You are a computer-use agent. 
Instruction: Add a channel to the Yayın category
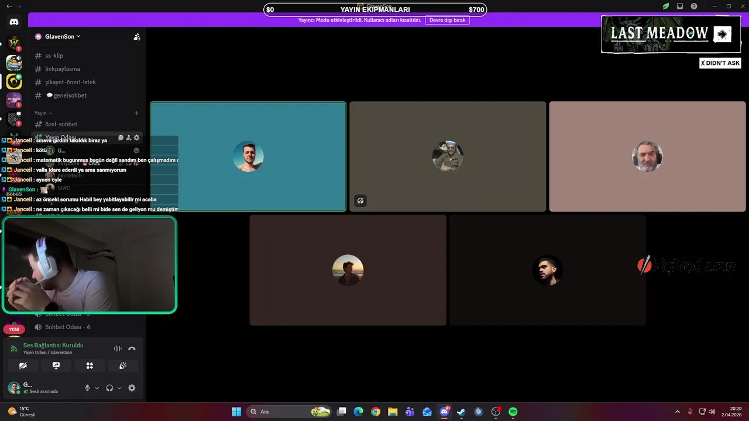pos(136,113)
